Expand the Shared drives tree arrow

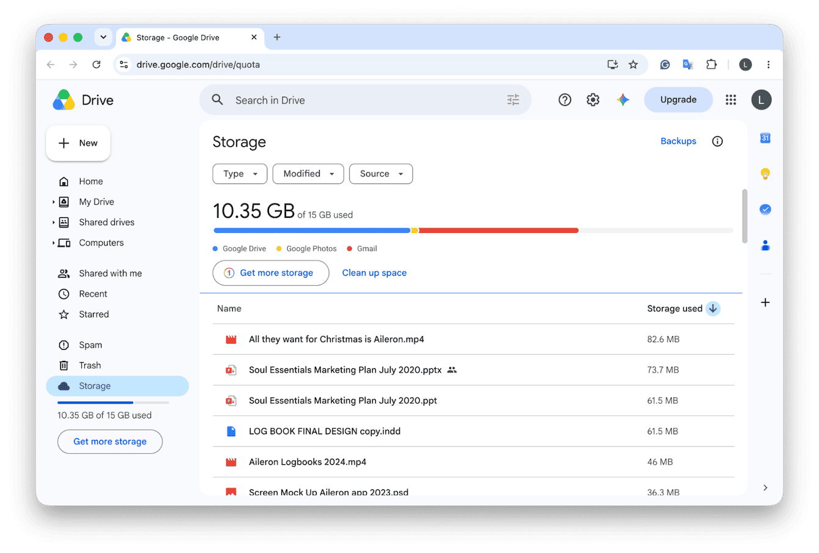coord(53,222)
